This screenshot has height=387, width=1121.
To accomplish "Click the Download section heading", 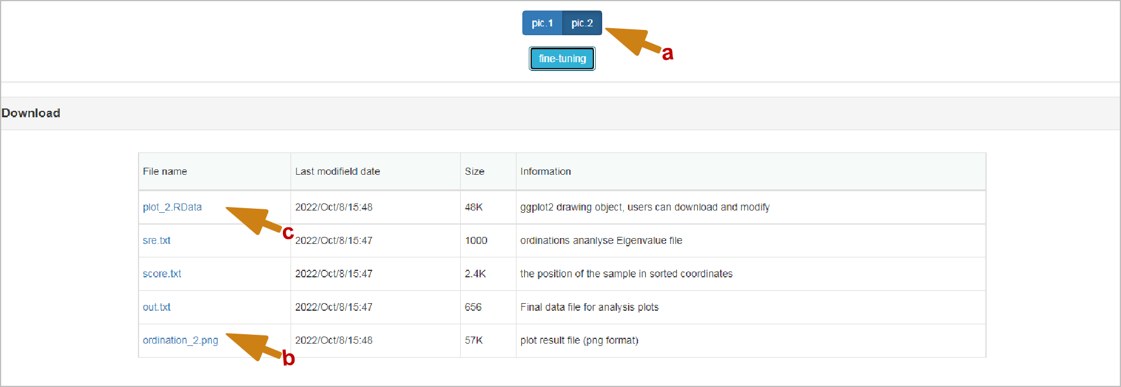I will tap(31, 113).
